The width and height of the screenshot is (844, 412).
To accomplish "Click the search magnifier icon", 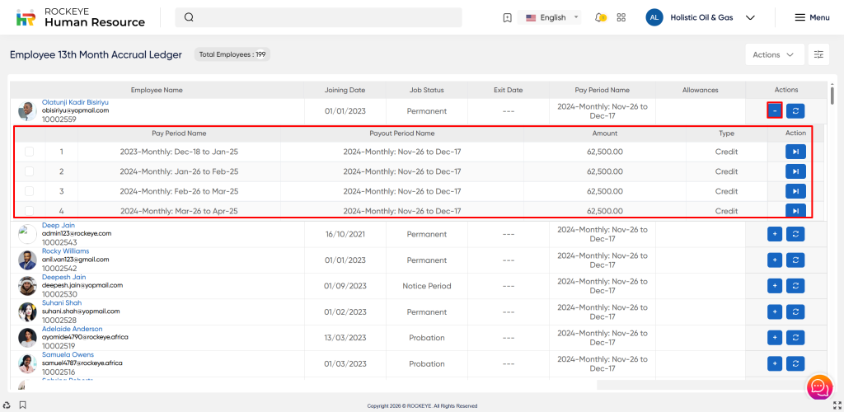I will coord(190,17).
